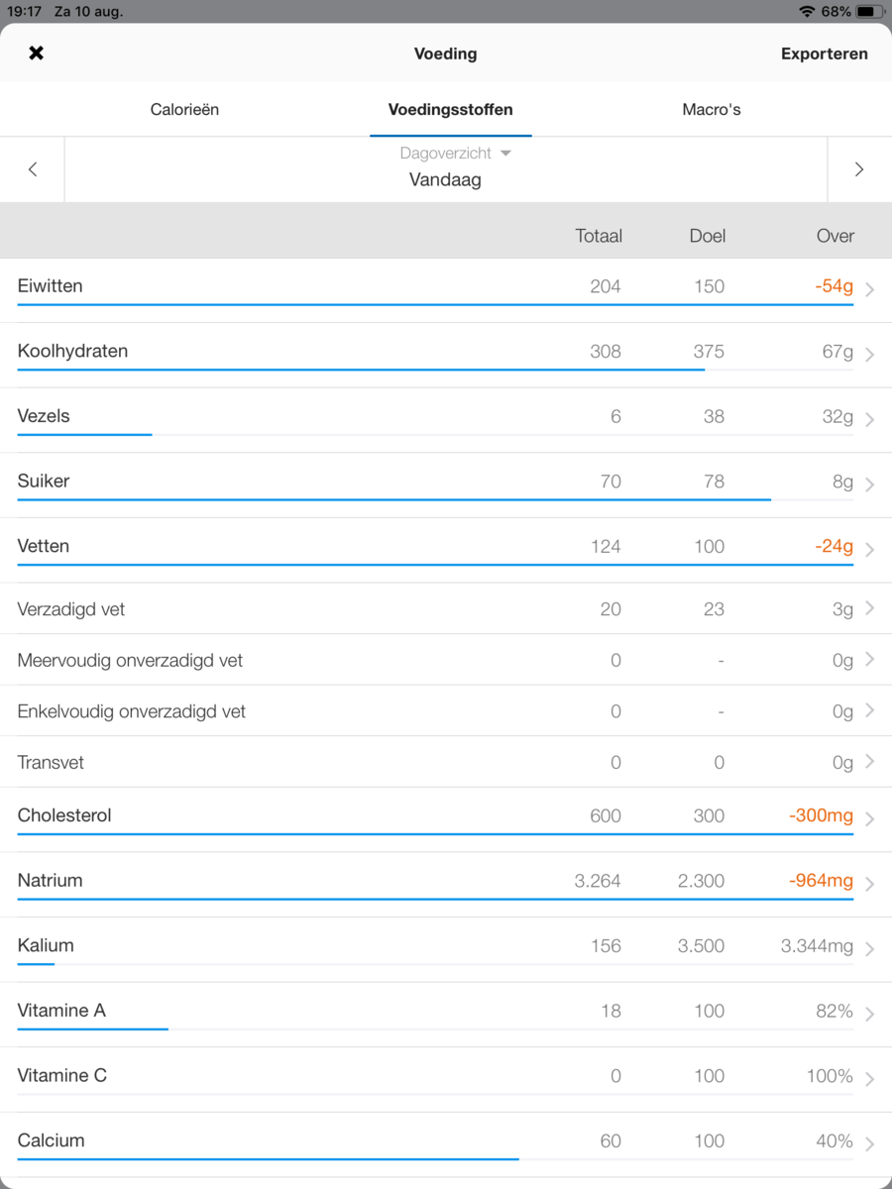Tap the battery icon in status bar
Screen dimensions: 892x1189
868,12
